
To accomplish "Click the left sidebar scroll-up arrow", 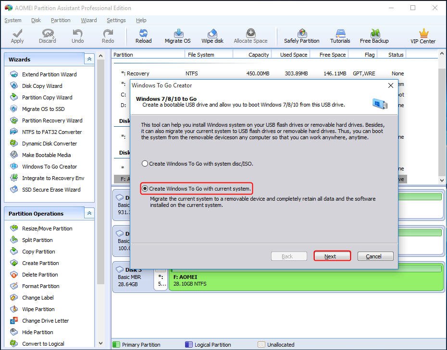I will [x=100, y=56].
